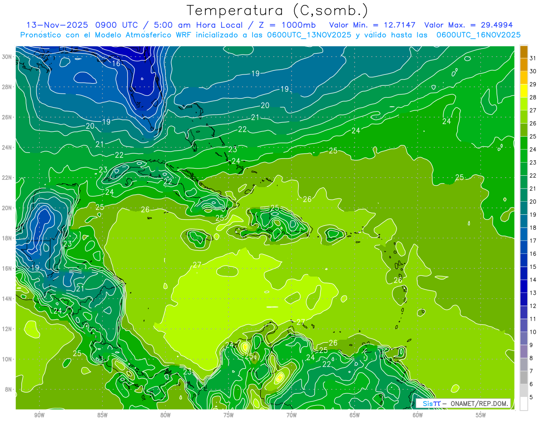Pick the orange legend swatch between 30 and 31

click(x=524, y=65)
